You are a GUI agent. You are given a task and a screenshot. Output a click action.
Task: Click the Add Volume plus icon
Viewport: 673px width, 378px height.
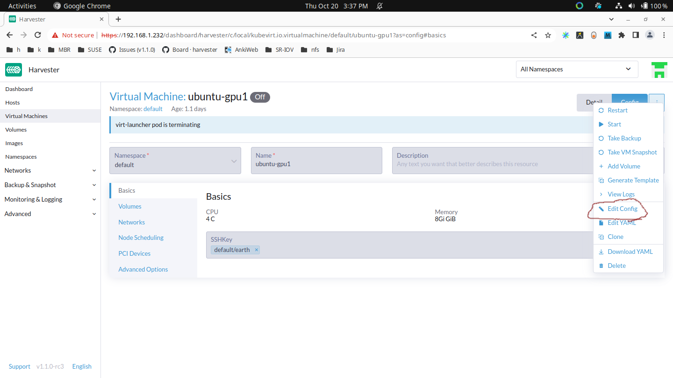(601, 166)
